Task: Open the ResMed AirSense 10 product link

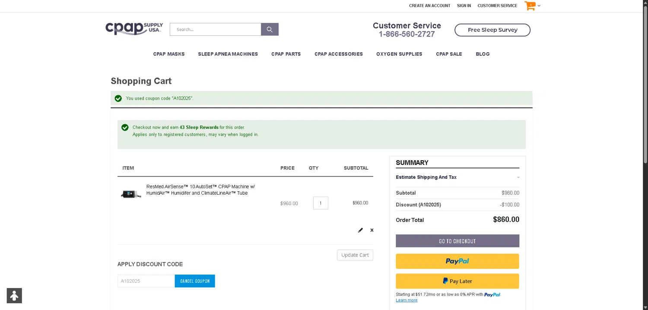Action: coord(201,190)
